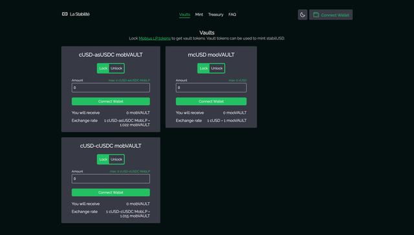This screenshot has width=414, height=235.
Task: Select Lock in the cUSD-asUSDC mobVAULT card
Action: point(103,68)
